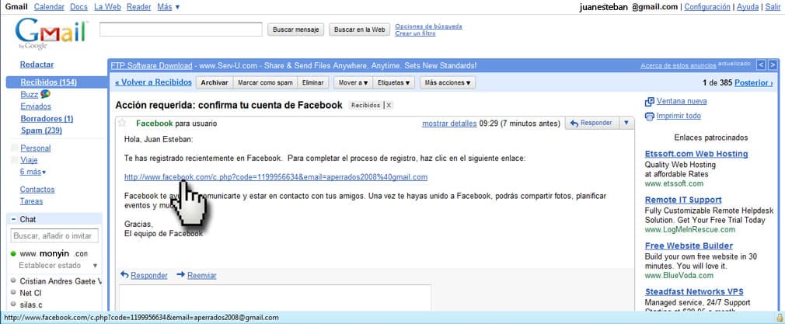Viewport: 785px width, 324px height.
Task: Open Opciones de búsqueda
Action: (x=428, y=26)
